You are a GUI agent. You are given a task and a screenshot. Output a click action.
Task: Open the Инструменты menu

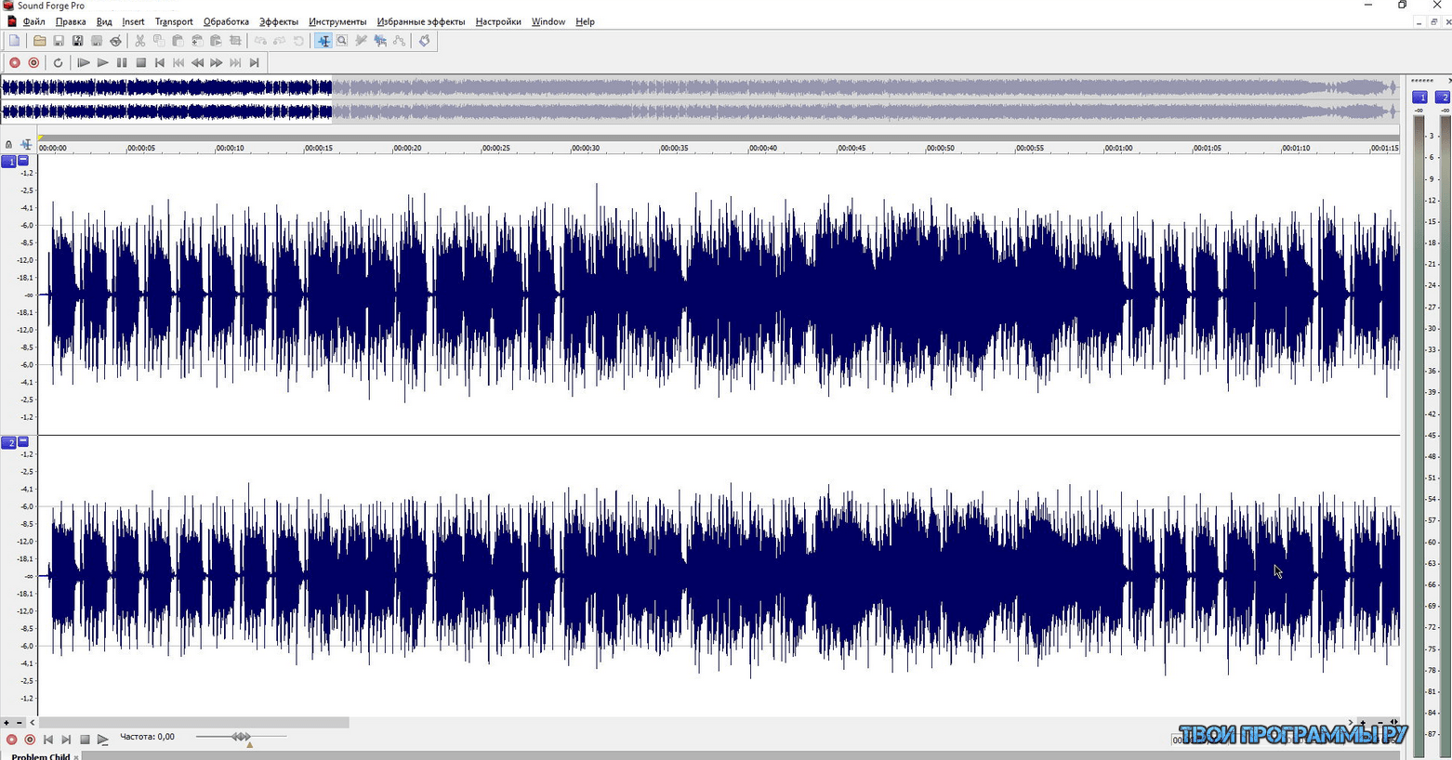(337, 21)
